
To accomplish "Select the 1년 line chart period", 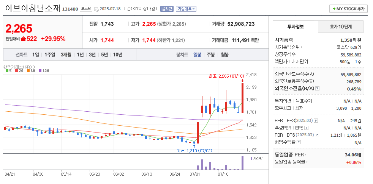I will point(80,55).
